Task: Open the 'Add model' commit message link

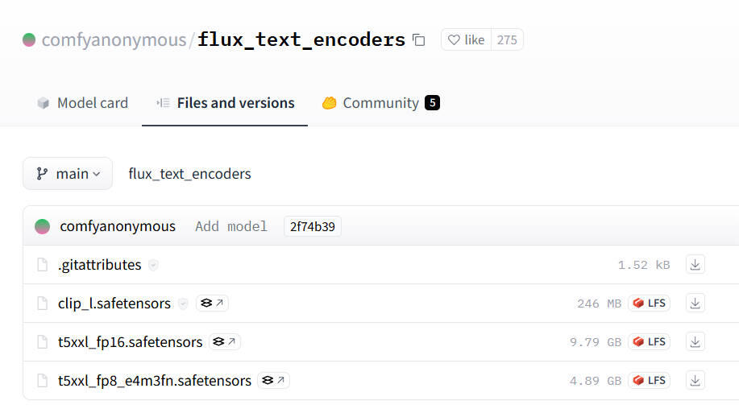Action: point(231,226)
